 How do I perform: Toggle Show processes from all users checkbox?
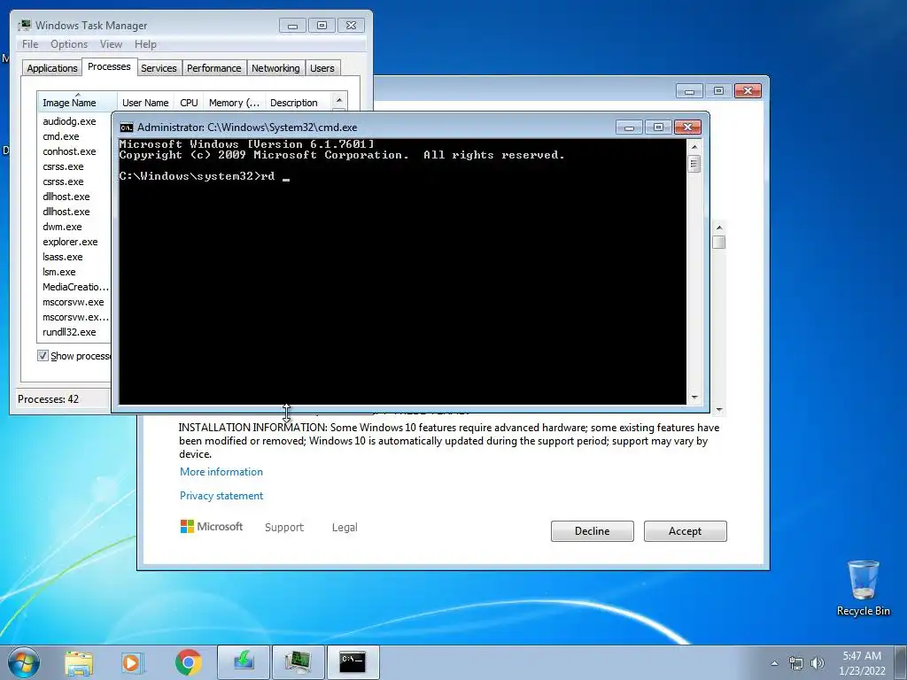[x=43, y=356]
